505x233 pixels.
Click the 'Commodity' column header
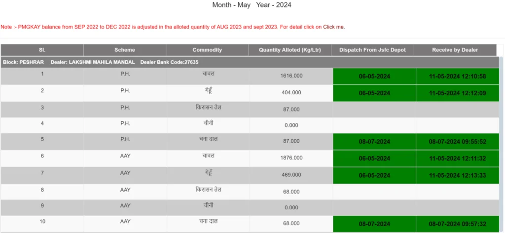(x=207, y=50)
